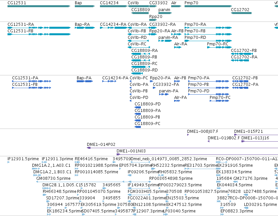Screen dimensions: 278x216
Task: Select transcript CoVIb-RC
Action: pyautogui.click(x=139, y=47)
